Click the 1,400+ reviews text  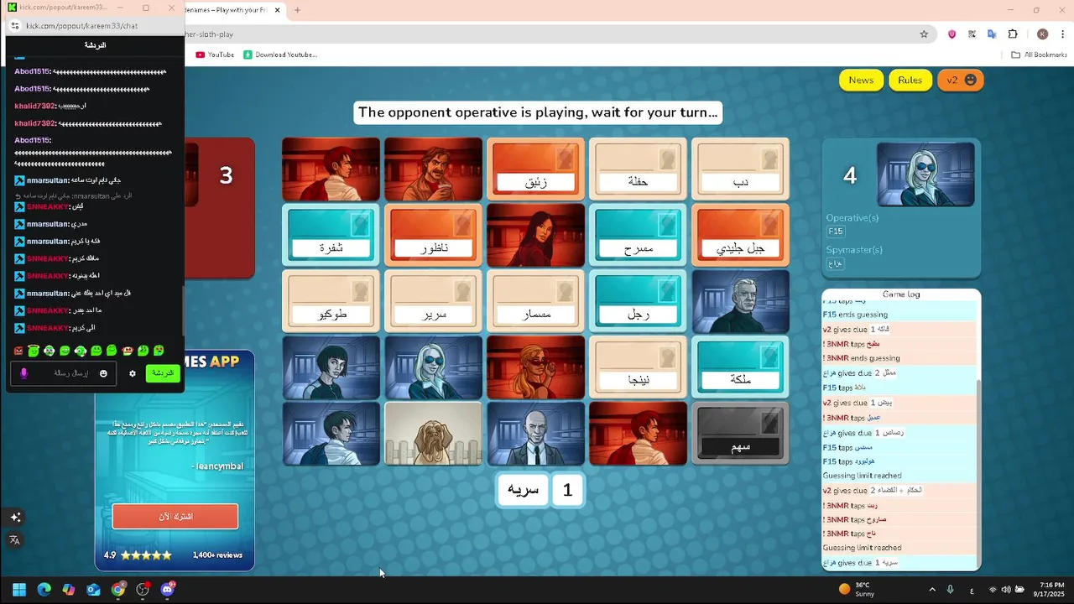217,555
